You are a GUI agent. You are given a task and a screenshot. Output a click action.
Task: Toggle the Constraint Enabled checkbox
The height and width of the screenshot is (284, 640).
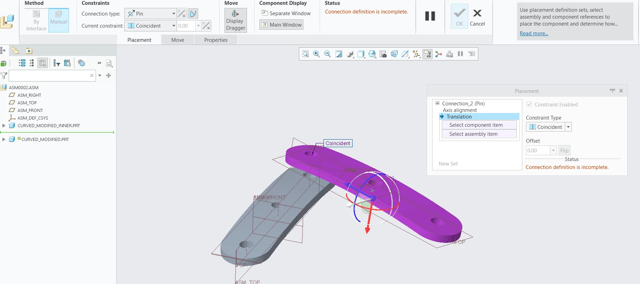tap(529, 104)
